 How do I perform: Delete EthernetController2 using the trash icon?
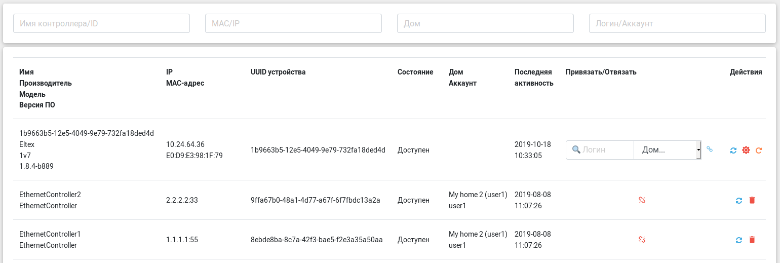pyautogui.click(x=752, y=200)
